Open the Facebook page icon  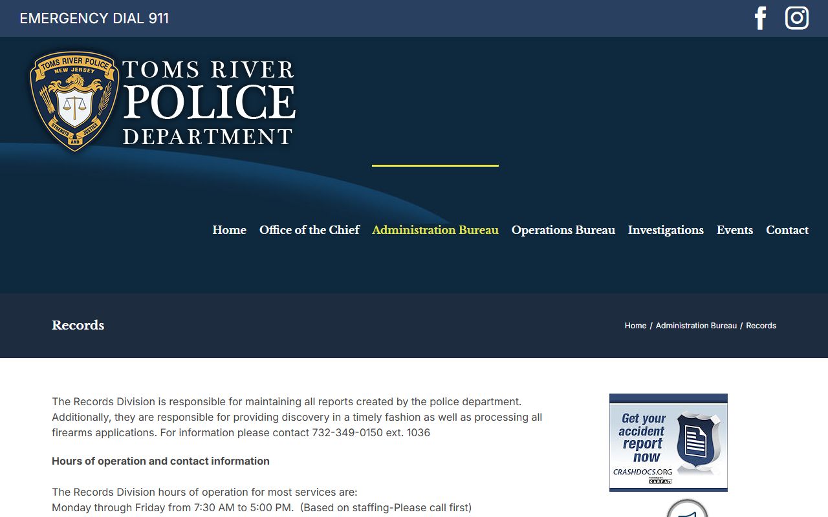(x=761, y=18)
